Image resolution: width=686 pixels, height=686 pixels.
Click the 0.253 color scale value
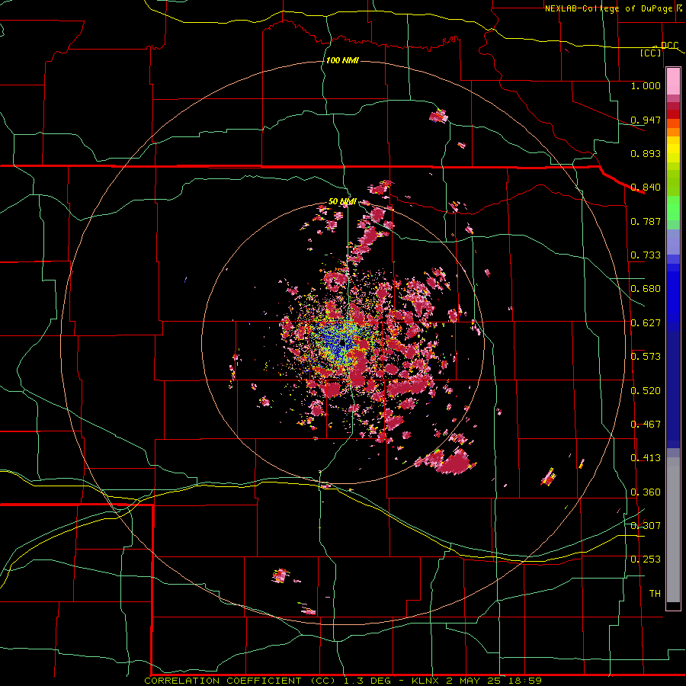click(646, 559)
